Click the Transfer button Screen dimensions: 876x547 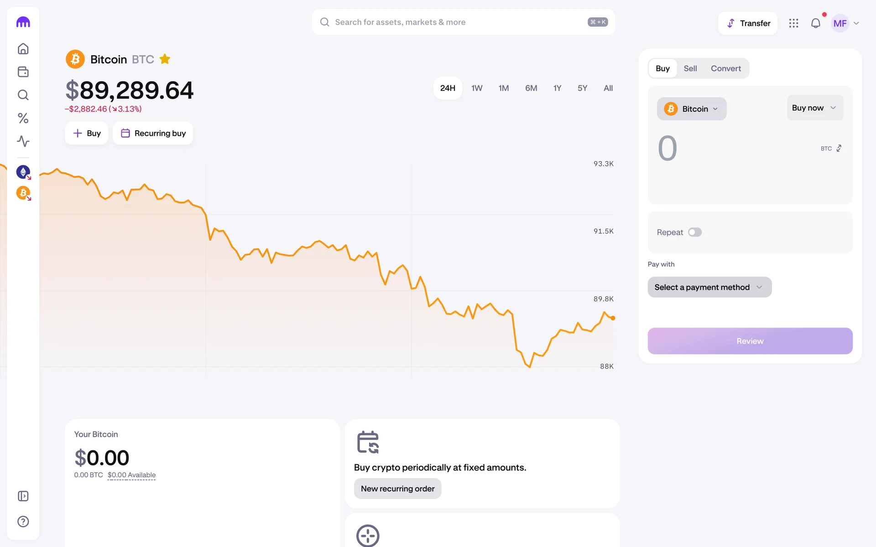tap(748, 23)
